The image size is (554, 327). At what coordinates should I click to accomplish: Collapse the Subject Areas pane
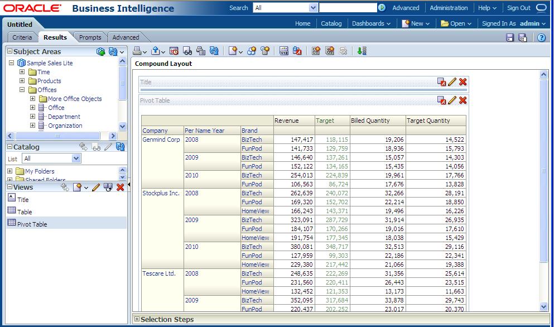[x=10, y=51]
